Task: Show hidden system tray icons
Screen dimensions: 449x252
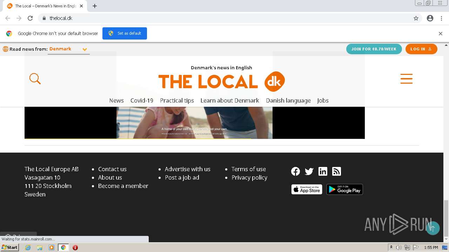Action: 391,247
